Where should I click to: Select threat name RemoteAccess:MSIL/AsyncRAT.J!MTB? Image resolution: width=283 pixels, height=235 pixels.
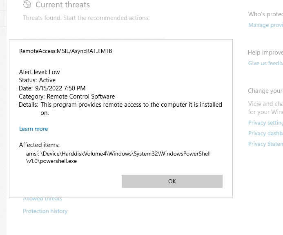(x=65, y=51)
